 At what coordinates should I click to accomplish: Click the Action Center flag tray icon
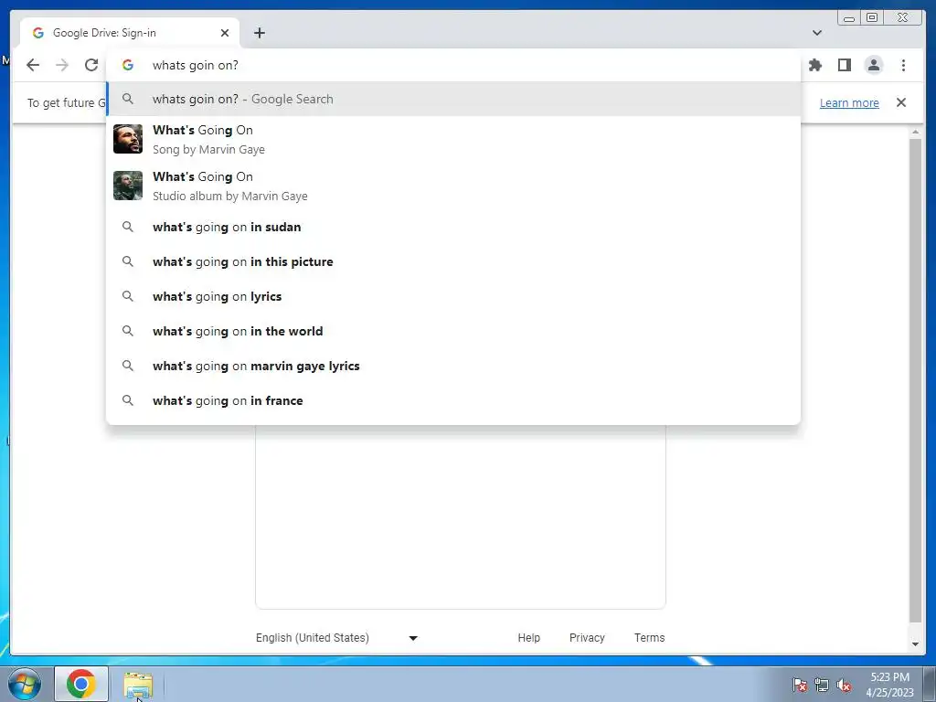(800, 685)
